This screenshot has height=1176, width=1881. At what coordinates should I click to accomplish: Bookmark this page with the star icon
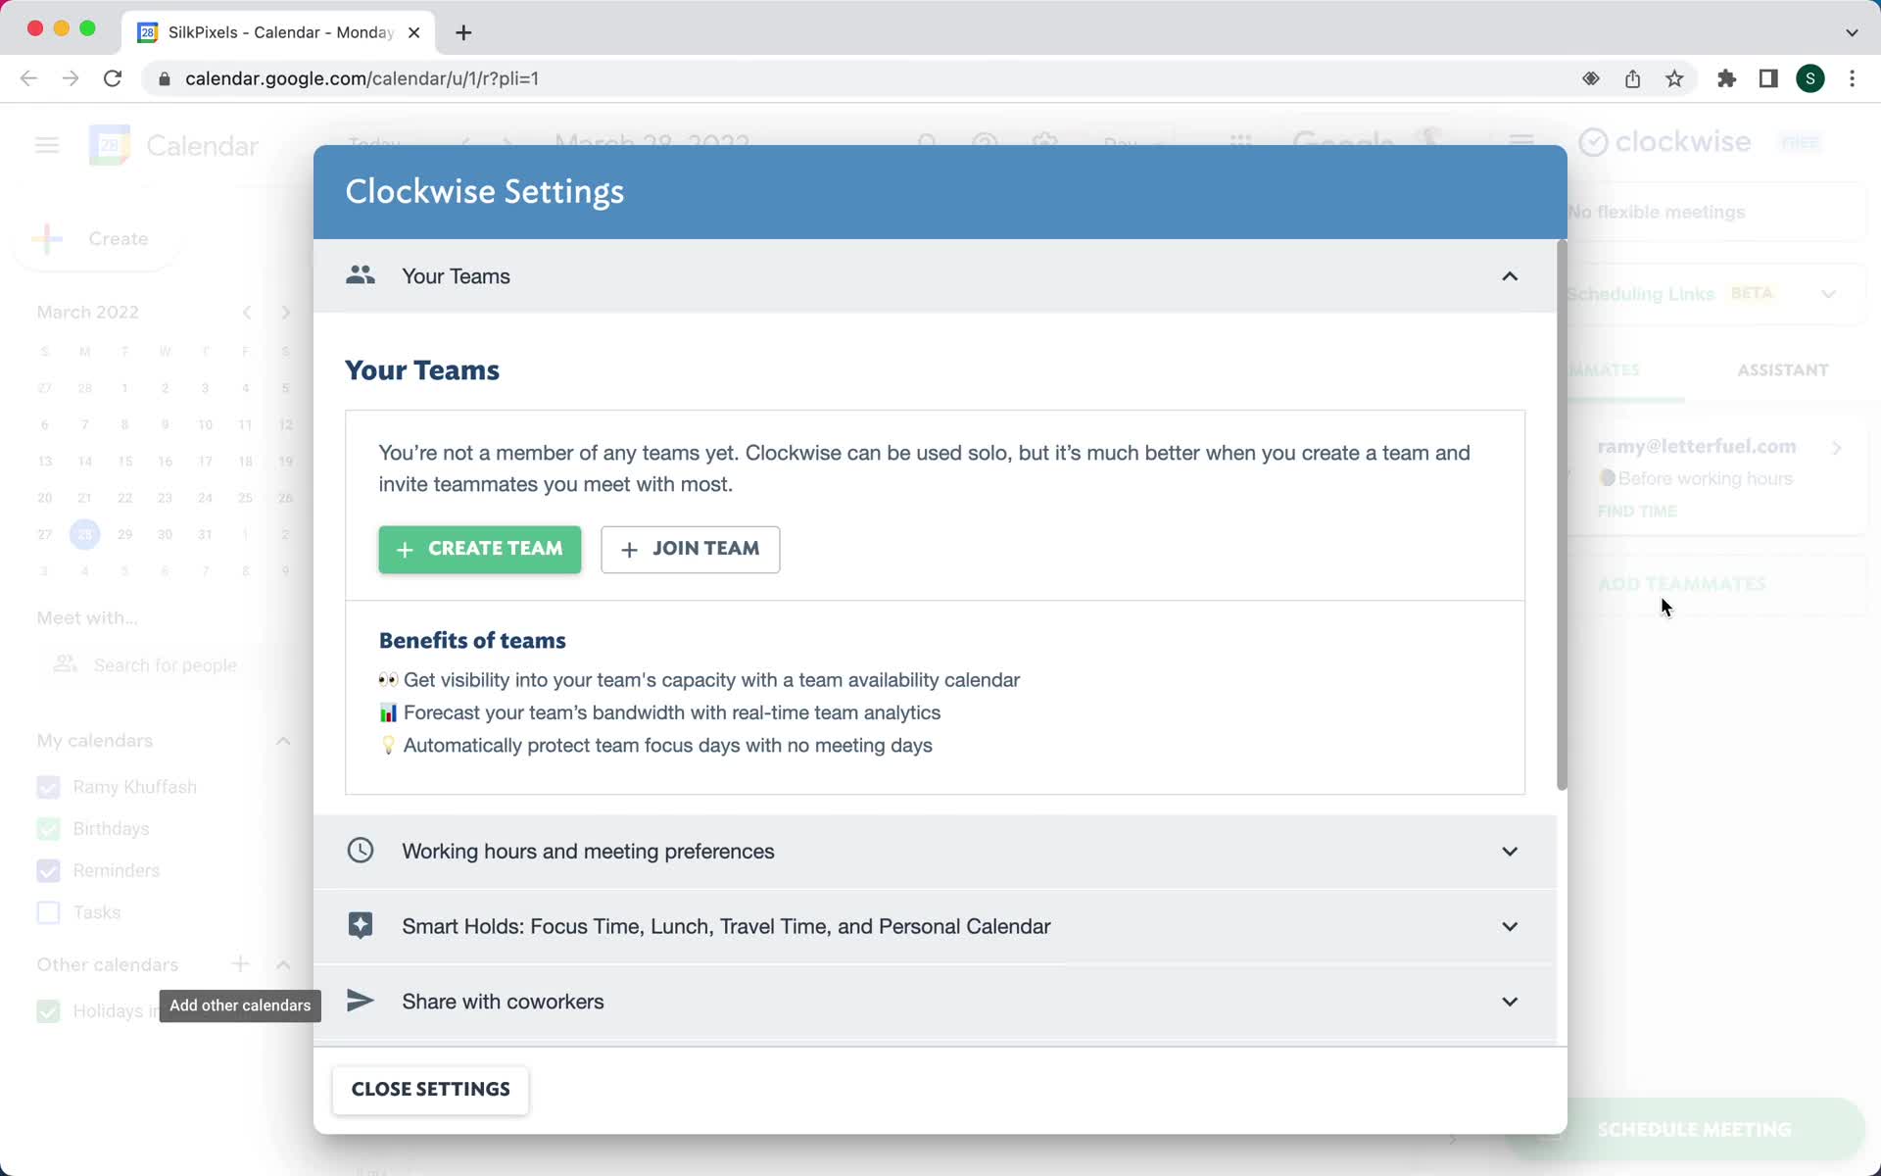pyautogui.click(x=1675, y=78)
